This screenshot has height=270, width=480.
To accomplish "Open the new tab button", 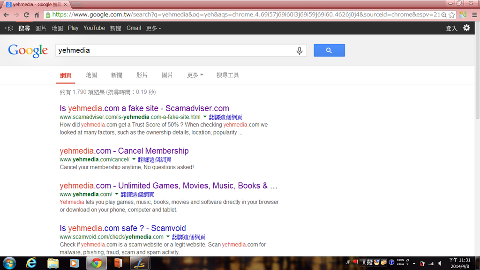I will pyautogui.click(x=77, y=5).
